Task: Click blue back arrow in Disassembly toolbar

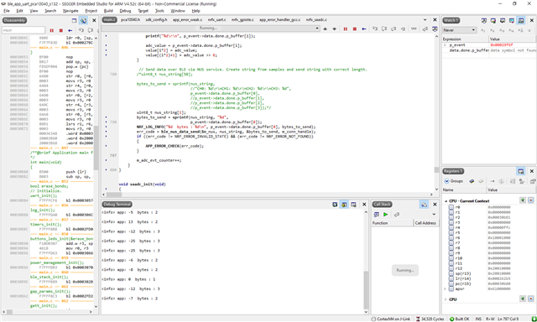Action: pyautogui.click(x=70, y=30)
